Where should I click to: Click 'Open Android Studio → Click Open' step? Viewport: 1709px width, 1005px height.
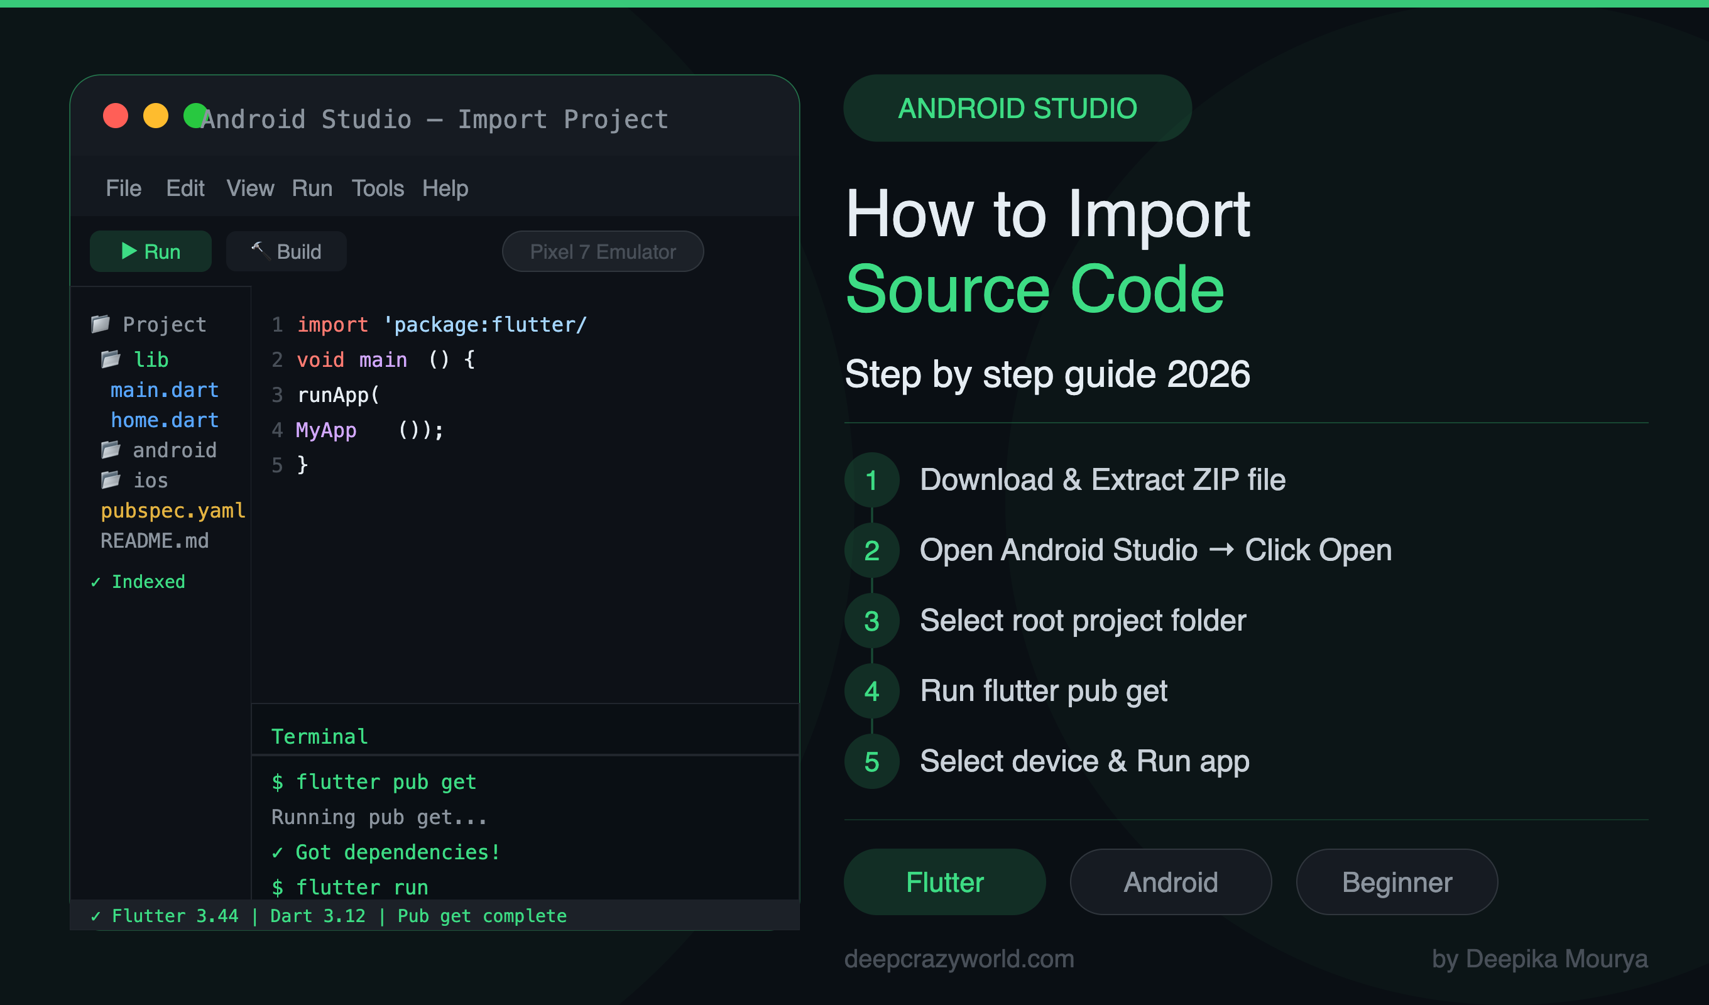click(1155, 550)
